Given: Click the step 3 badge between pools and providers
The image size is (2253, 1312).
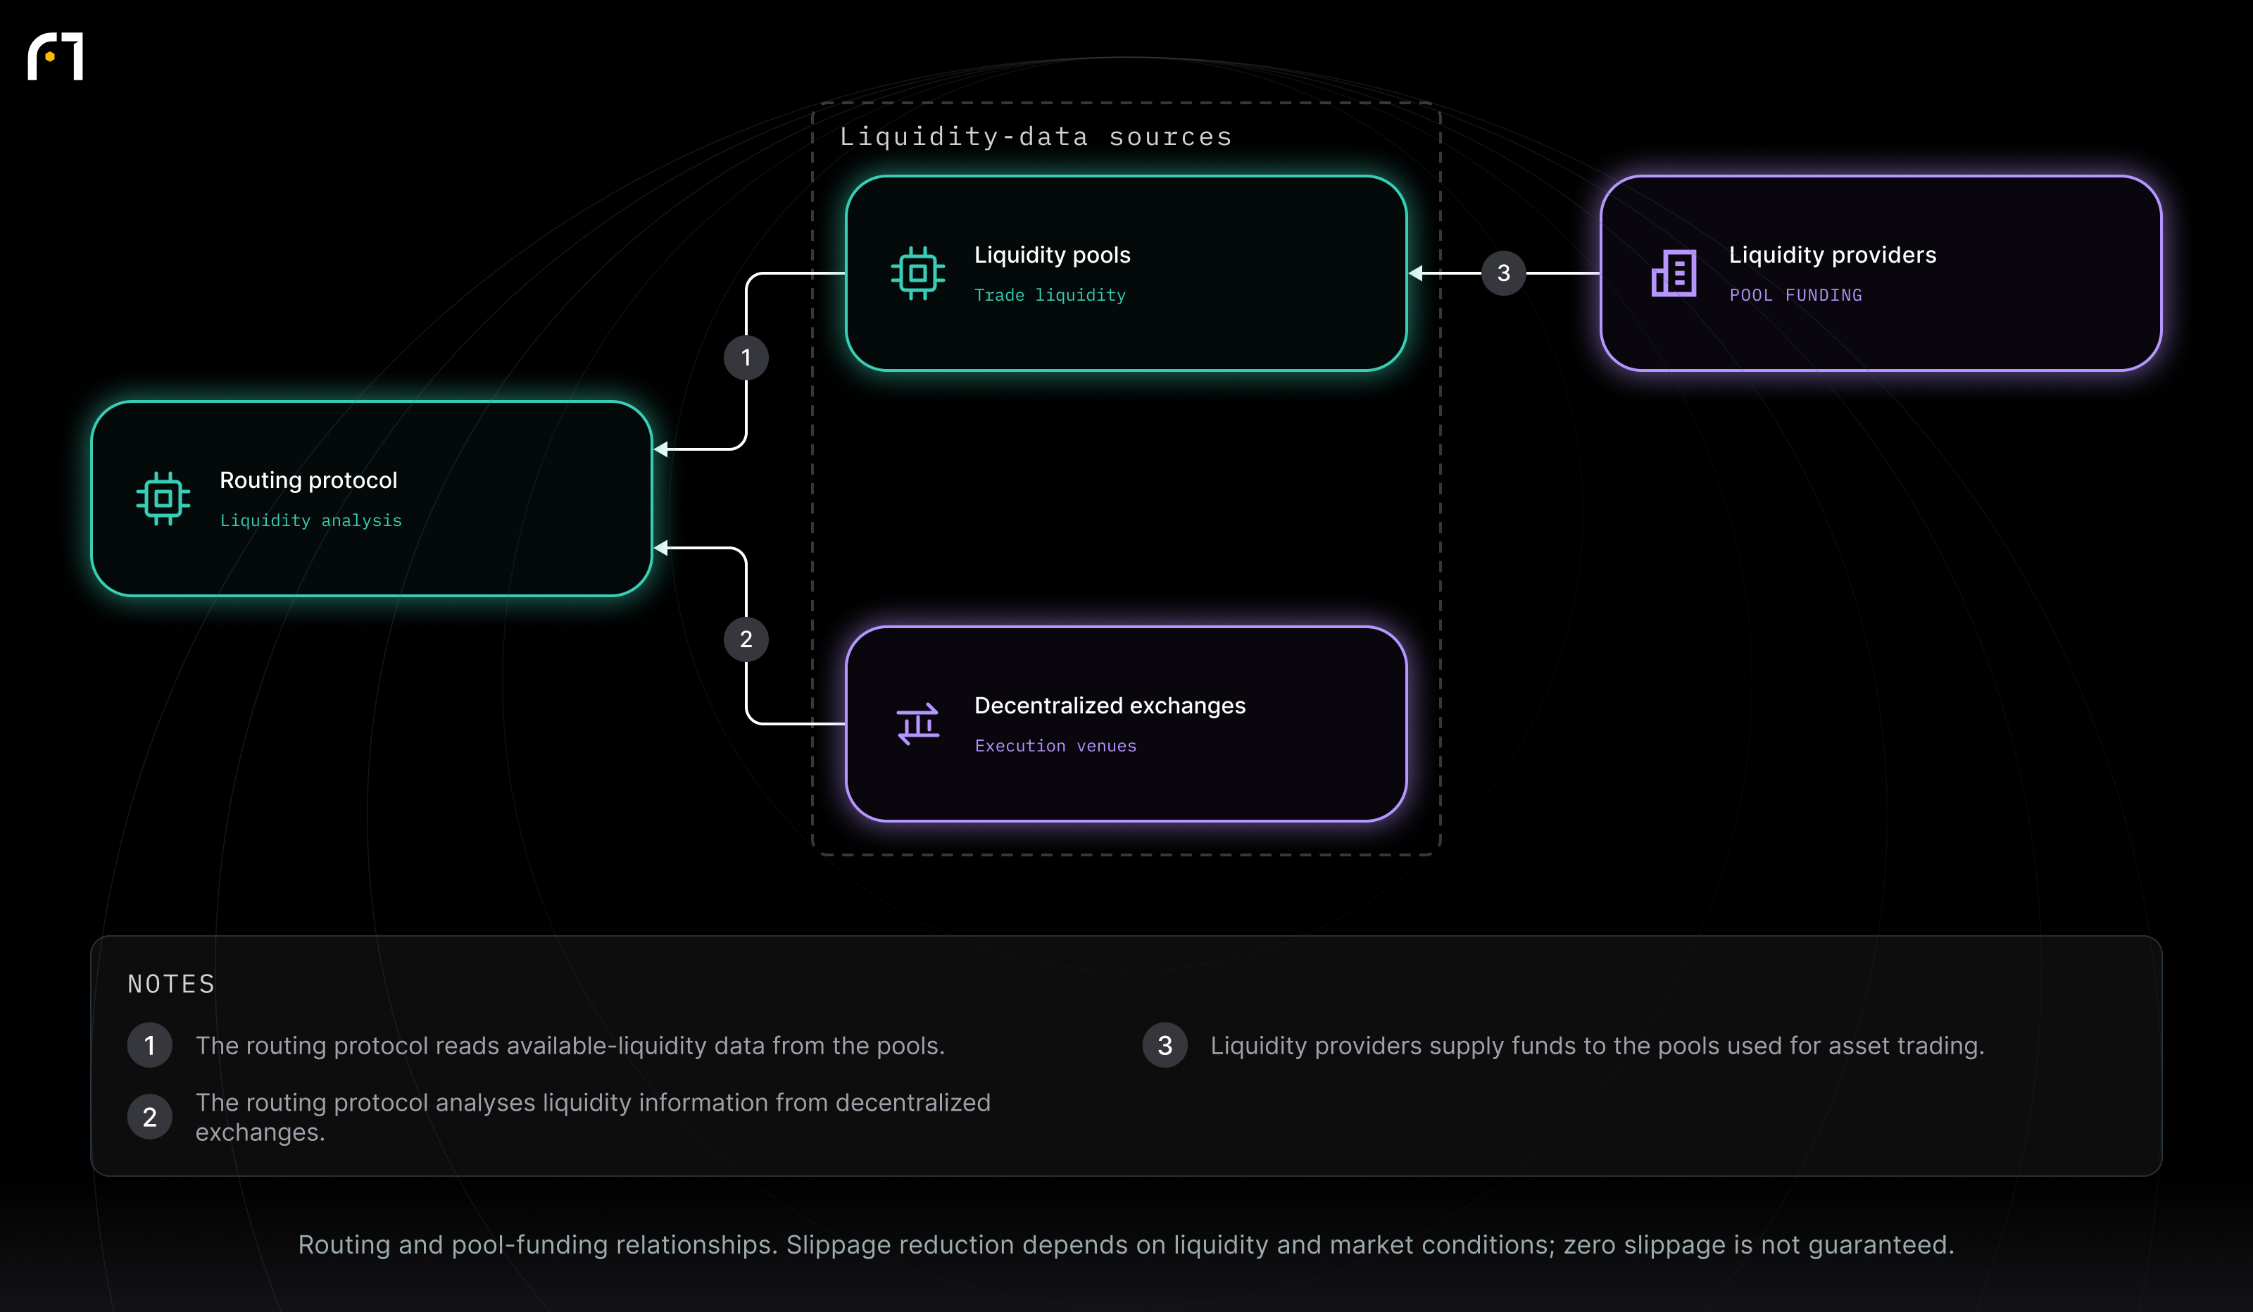Looking at the screenshot, I should (x=1503, y=273).
